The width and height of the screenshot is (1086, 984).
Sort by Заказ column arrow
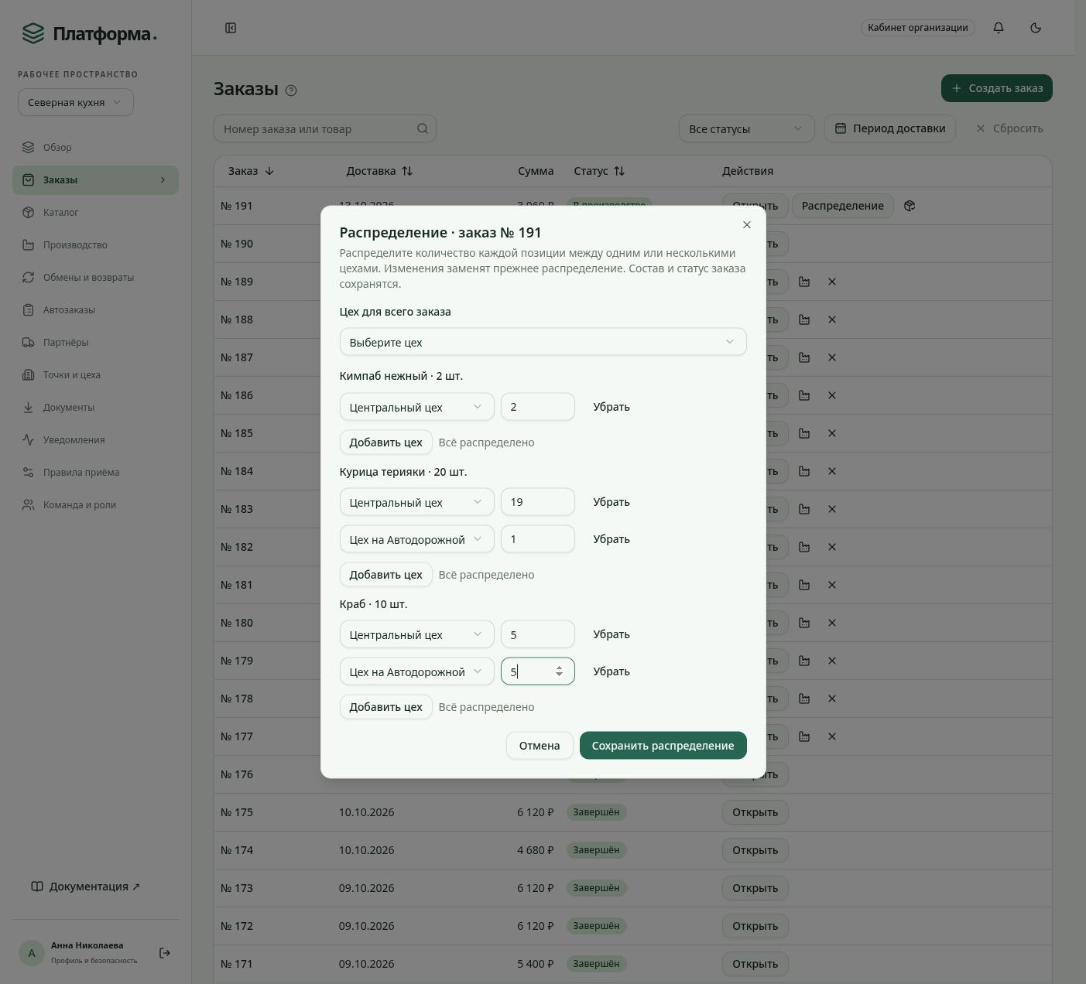coord(269,171)
